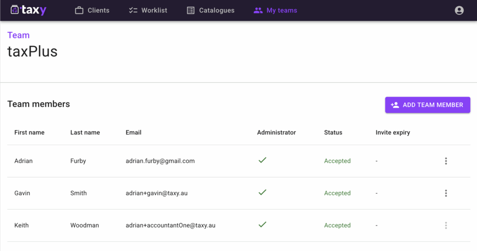Click the add-person icon on the ADD TEAM MEMBER button

[x=395, y=105]
